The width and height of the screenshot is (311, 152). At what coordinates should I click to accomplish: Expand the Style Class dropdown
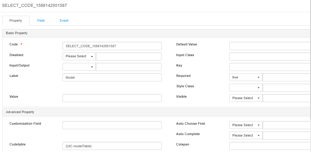coord(246,88)
